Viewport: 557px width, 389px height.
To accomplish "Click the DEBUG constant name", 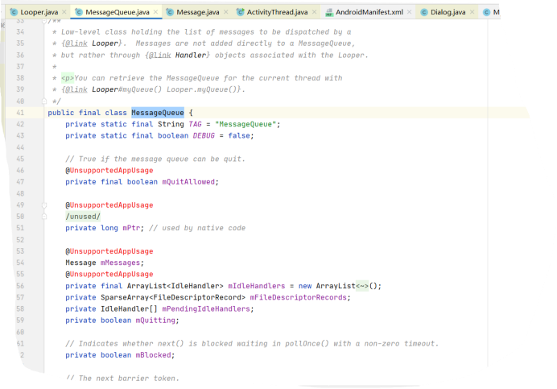I will (204, 135).
